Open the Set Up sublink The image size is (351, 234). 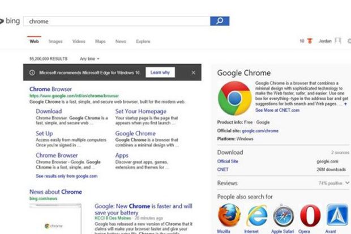44,133
